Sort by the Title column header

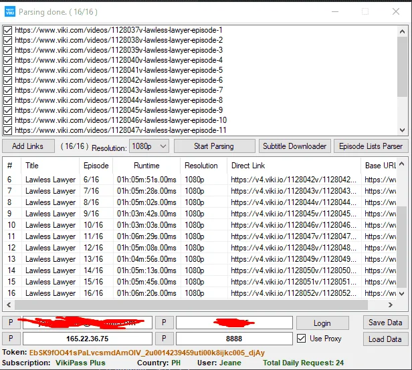[x=50, y=166]
